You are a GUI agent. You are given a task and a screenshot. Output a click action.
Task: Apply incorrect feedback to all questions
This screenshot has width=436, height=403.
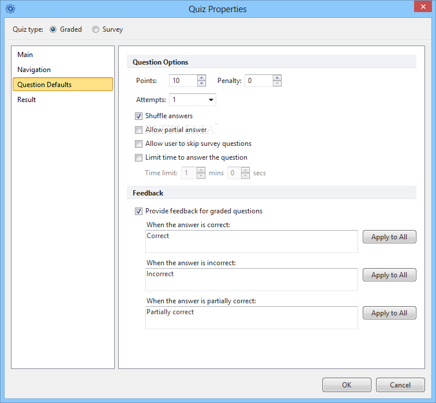pos(389,275)
